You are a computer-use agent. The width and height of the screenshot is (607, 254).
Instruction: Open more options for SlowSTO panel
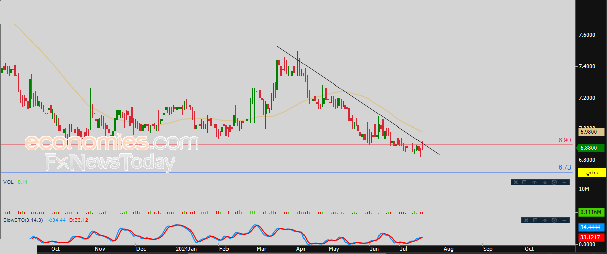[564, 220]
